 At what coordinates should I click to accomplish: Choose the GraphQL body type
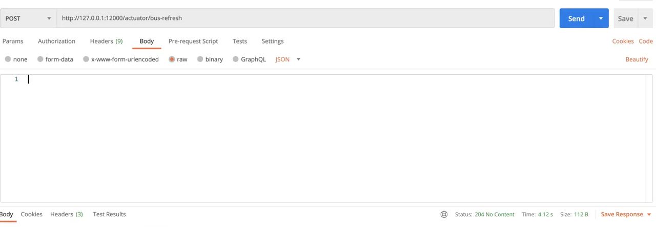tap(236, 59)
